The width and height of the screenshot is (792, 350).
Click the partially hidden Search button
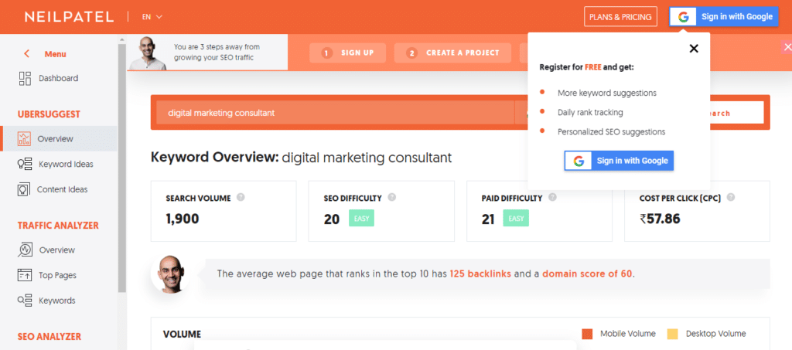[x=736, y=113]
